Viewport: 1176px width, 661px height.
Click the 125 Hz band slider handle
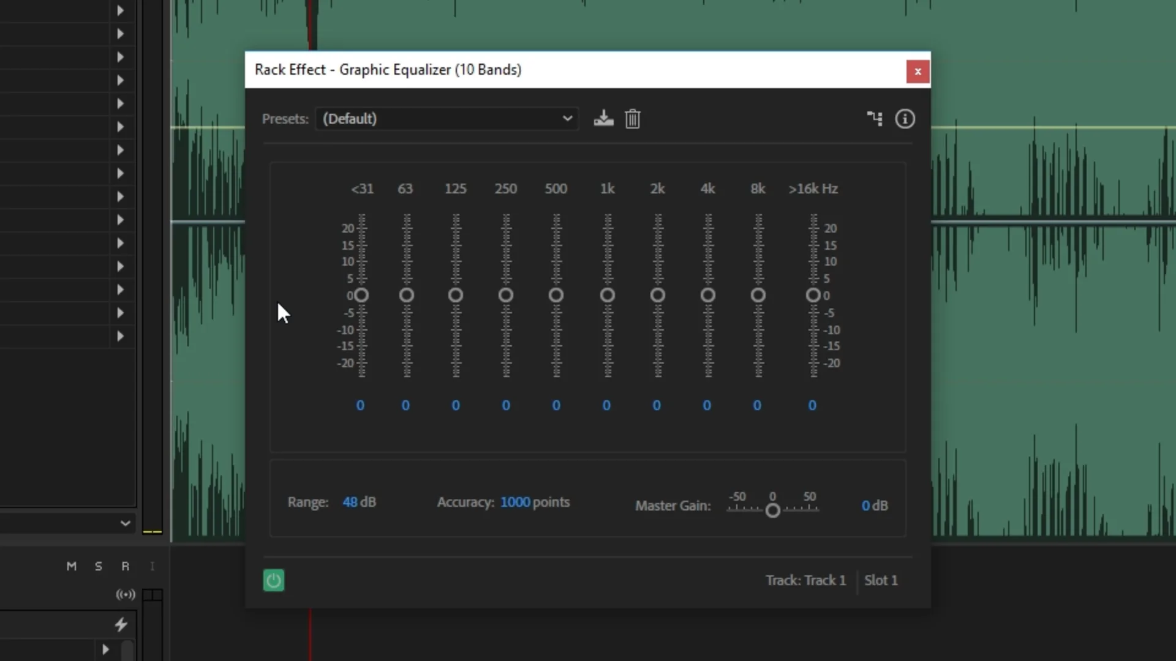pyautogui.click(x=456, y=296)
